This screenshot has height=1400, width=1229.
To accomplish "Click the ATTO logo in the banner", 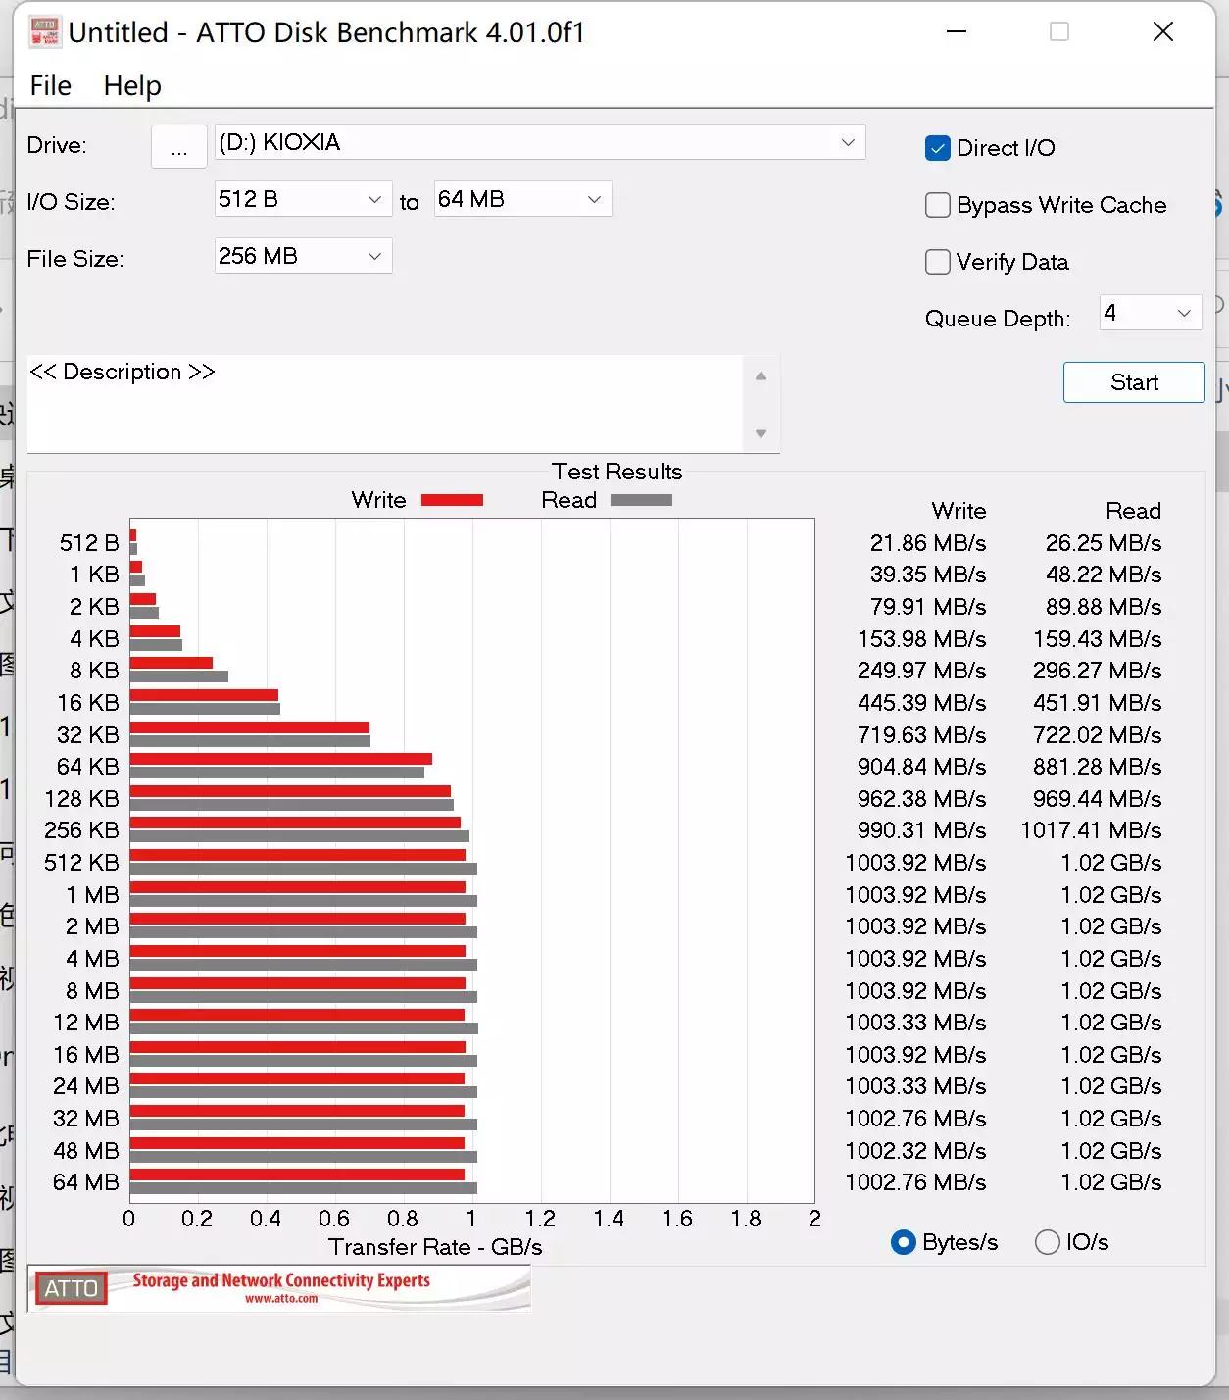I will click(x=72, y=1288).
